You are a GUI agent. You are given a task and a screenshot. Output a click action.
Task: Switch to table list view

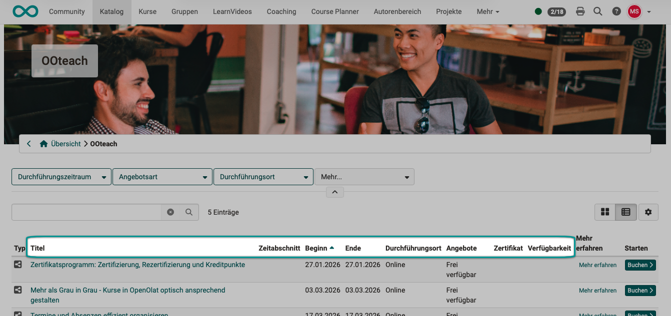(x=625, y=212)
